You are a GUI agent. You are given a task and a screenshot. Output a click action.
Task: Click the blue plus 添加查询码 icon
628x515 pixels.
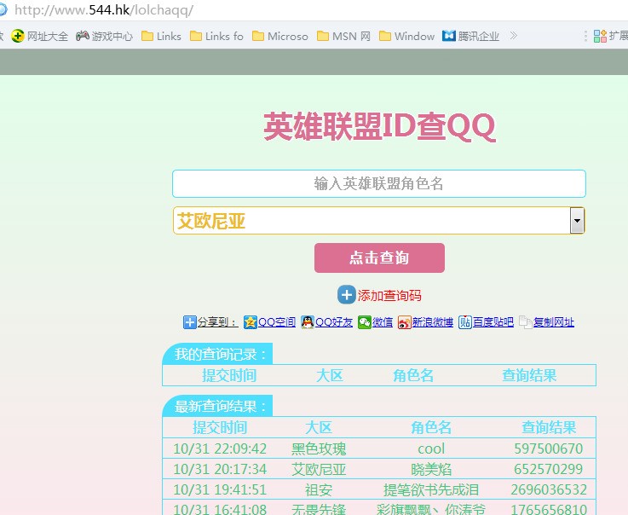(x=347, y=295)
